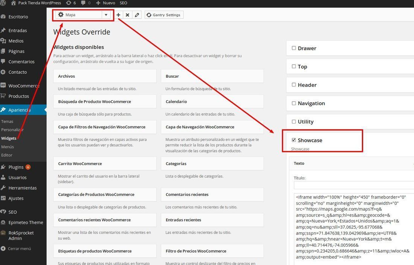Open the Comentarios recientes widget
The height and width of the screenshot is (265, 414).
212,194
